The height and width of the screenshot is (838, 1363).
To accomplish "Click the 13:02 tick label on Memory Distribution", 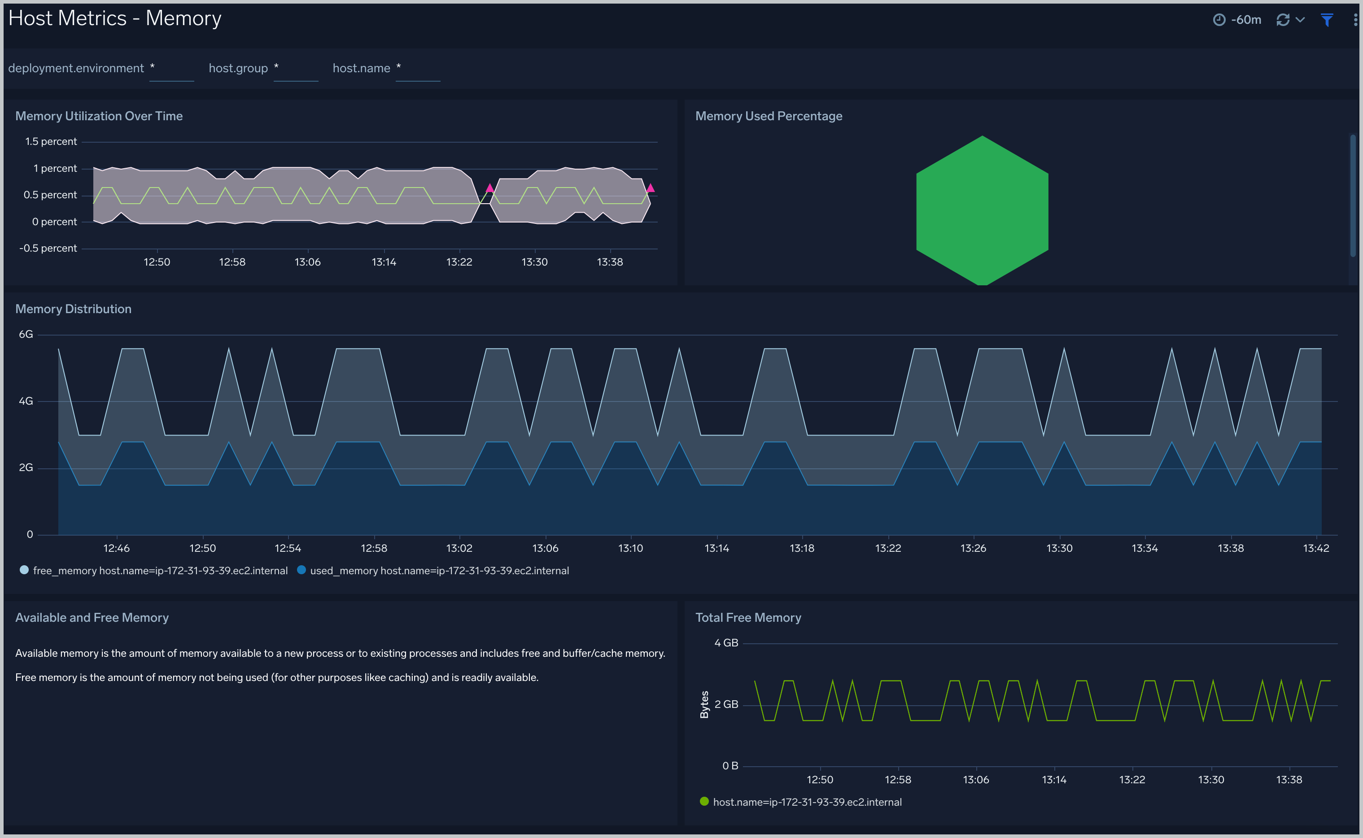I will (x=459, y=548).
